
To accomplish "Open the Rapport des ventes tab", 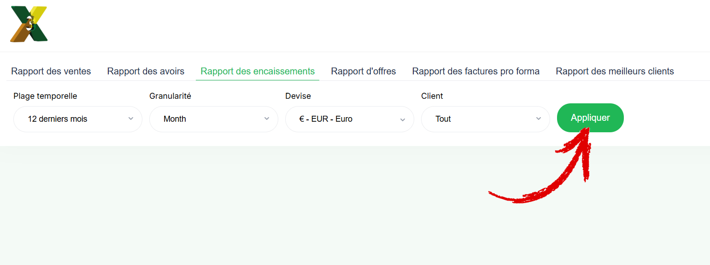I will pyautogui.click(x=51, y=71).
